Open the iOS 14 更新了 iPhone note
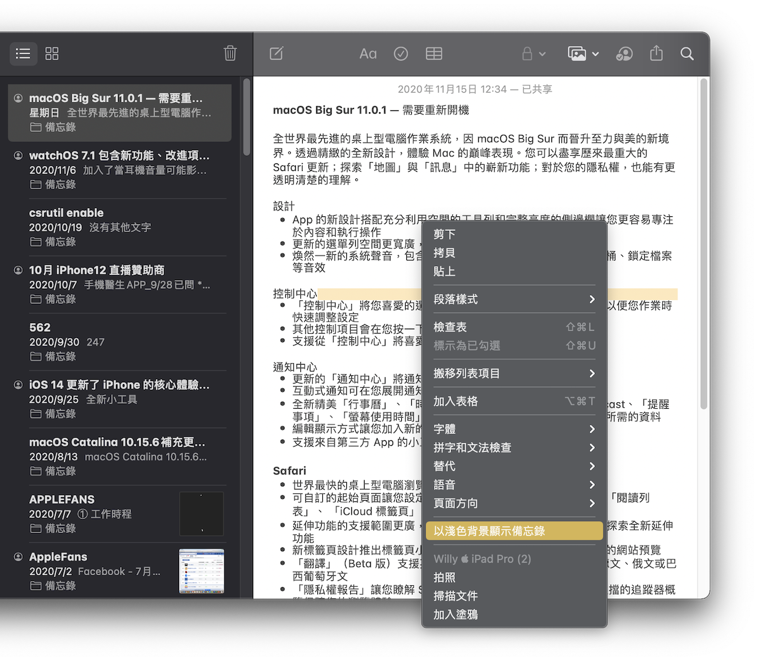 coord(119,399)
